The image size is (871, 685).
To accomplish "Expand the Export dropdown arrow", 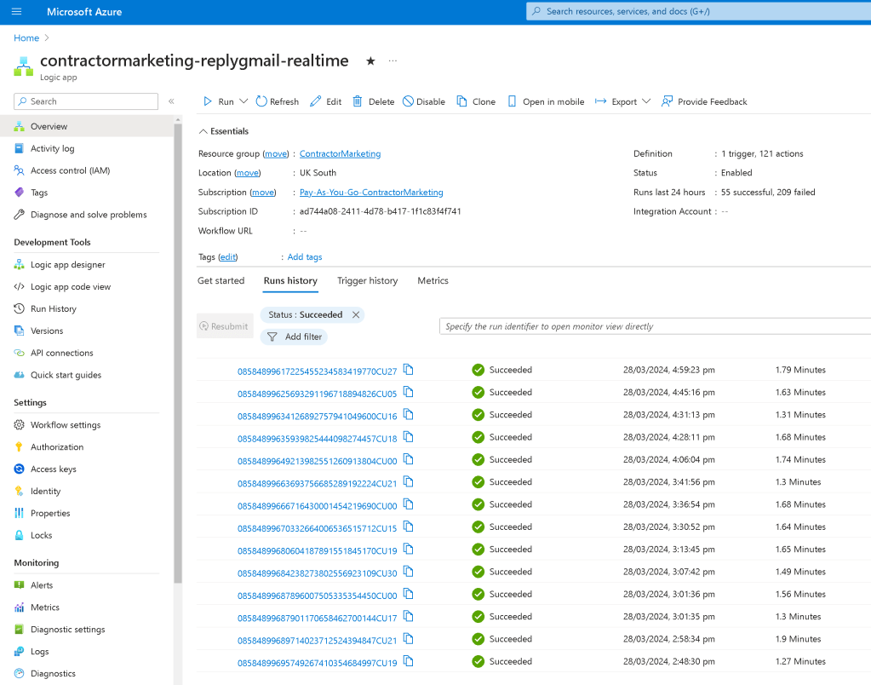I will tap(646, 101).
